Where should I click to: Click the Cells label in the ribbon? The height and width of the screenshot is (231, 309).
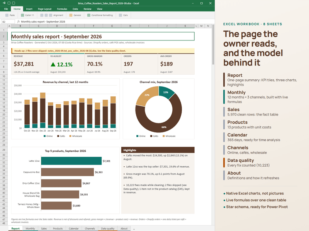[126, 15]
